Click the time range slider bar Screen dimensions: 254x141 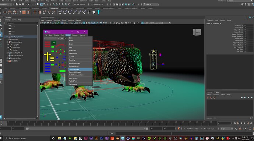87,129
